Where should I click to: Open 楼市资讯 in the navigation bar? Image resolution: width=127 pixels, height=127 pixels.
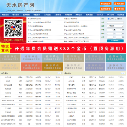16,15
